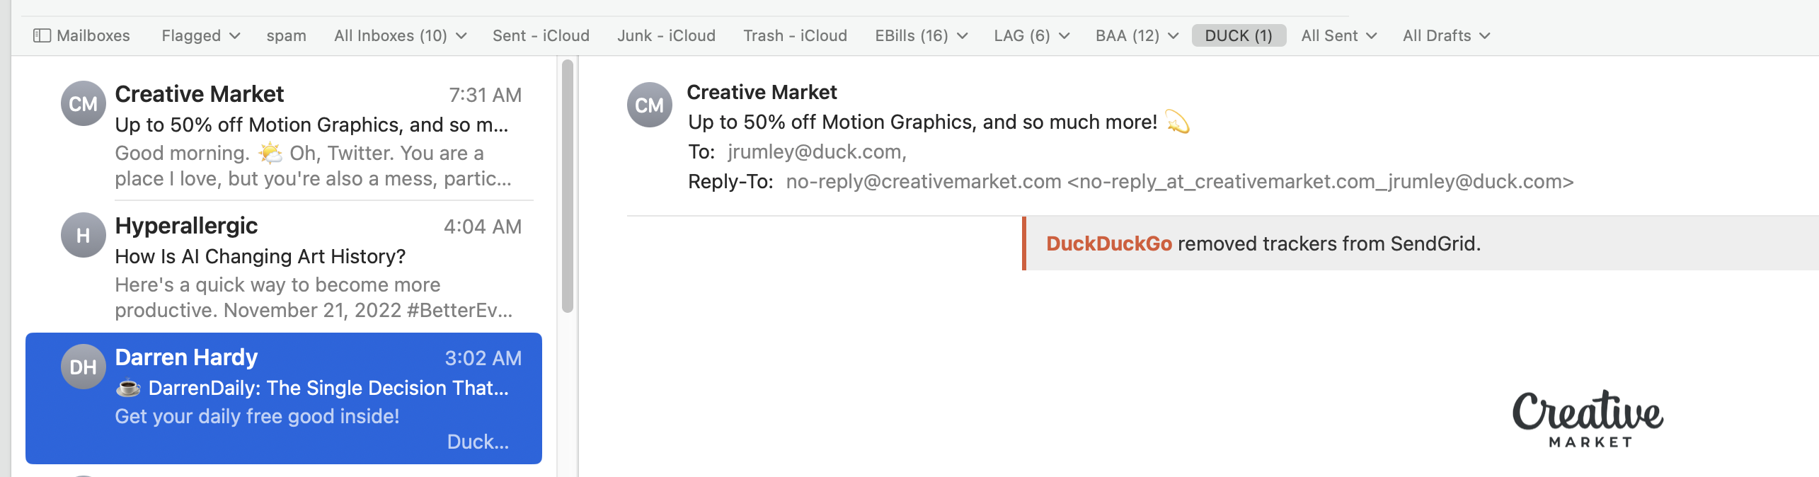Click the Hyperallergic H avatar
The width and height of the screenshot is (1819, 477).
point(84,235)
